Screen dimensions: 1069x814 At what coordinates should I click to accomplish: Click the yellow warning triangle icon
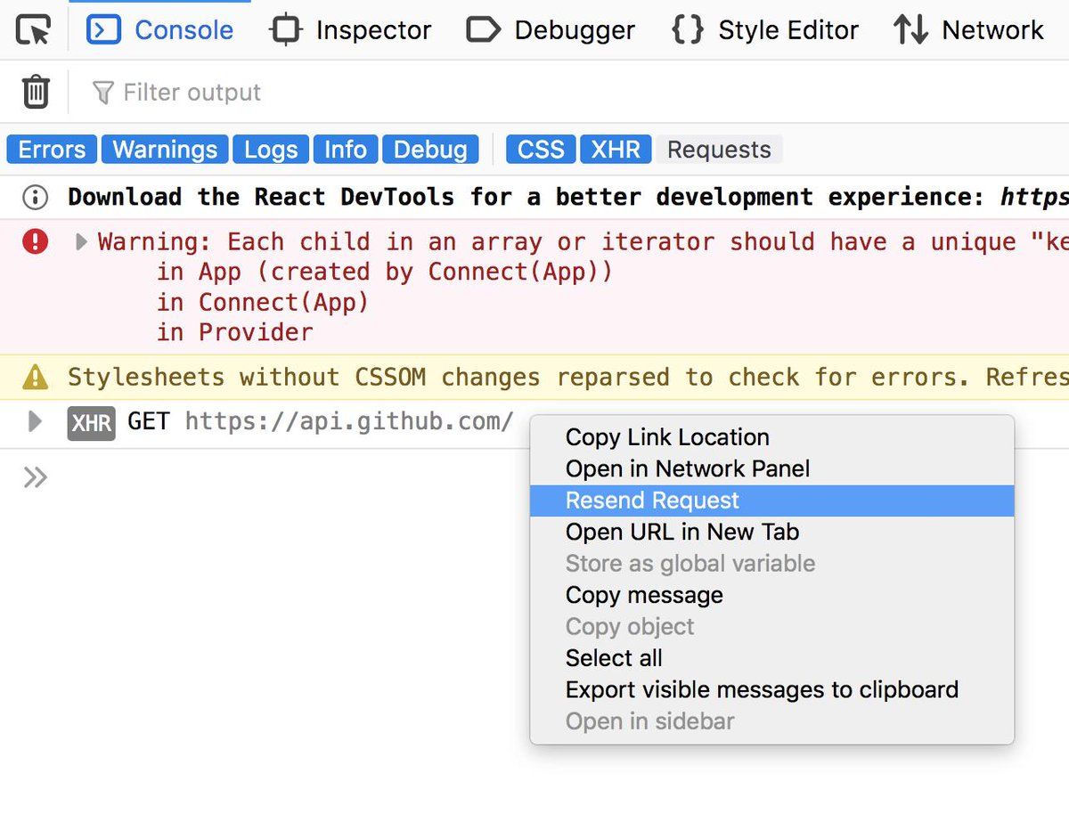point(36,378)
